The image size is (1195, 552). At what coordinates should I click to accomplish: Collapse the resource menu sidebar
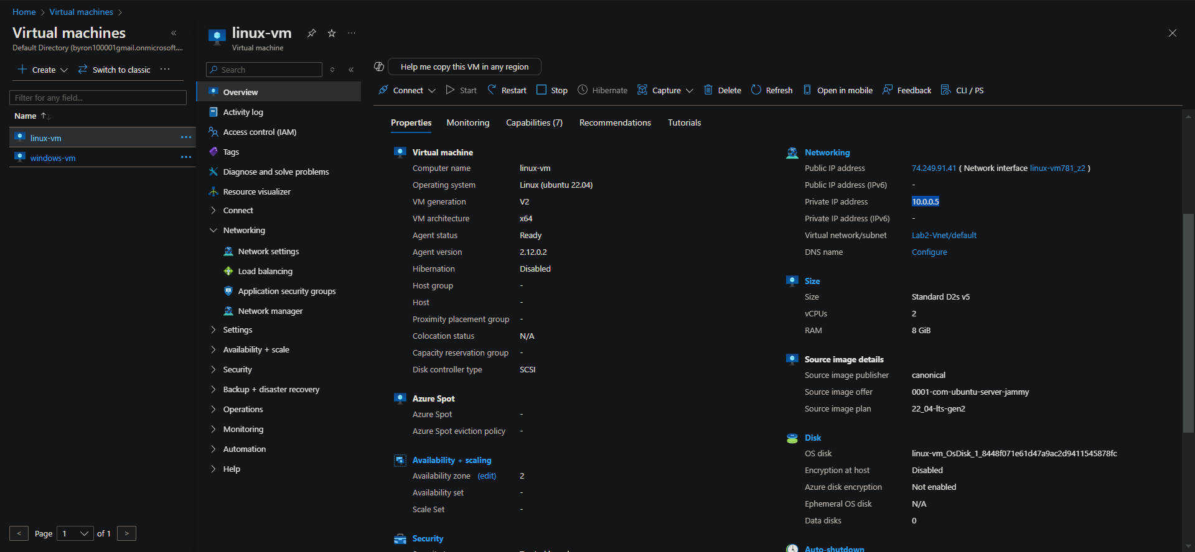[351, 70]
